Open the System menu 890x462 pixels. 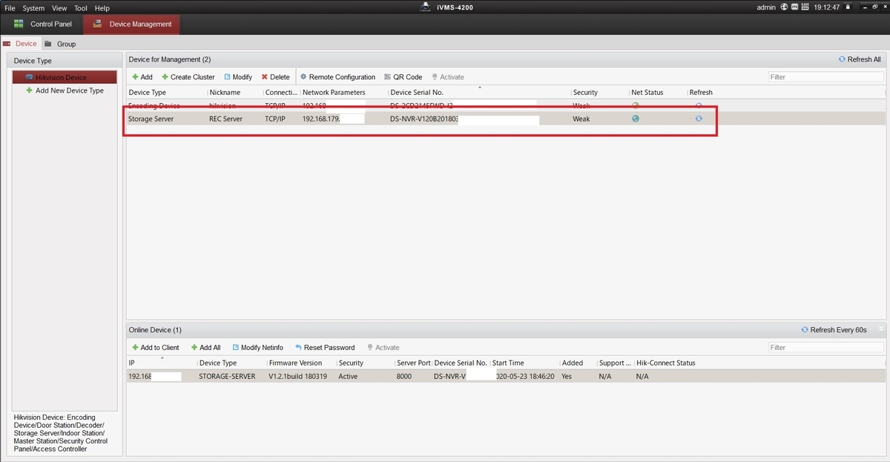point(33,8)
